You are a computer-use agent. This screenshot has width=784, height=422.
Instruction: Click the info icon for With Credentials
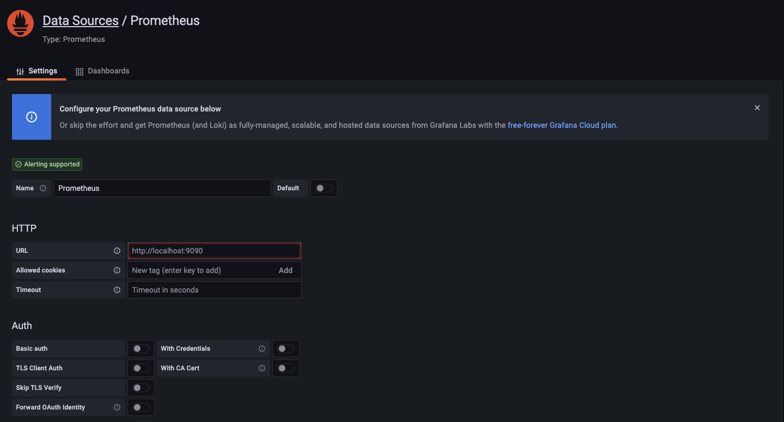261,349
